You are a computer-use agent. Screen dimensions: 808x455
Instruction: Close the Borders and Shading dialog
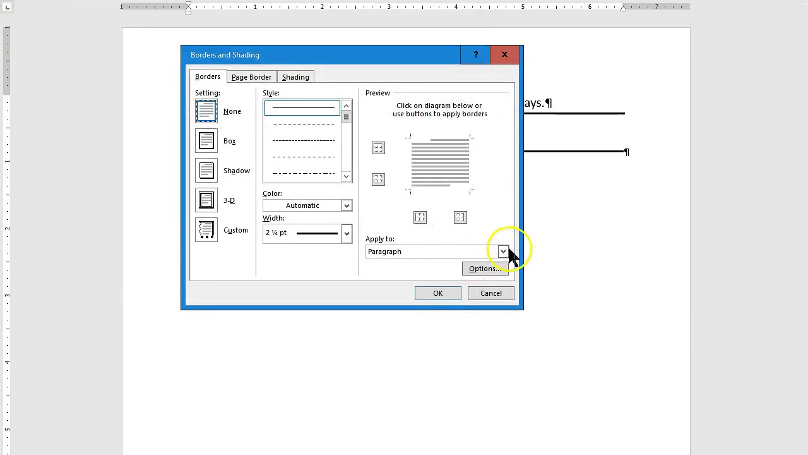point(504,55)
